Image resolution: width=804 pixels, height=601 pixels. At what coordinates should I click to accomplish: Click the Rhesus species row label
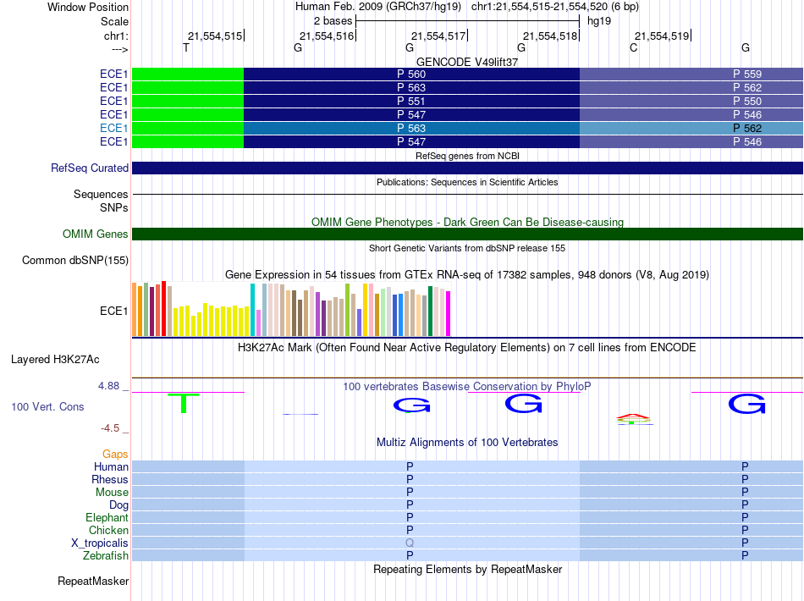(x=110, y=480)
